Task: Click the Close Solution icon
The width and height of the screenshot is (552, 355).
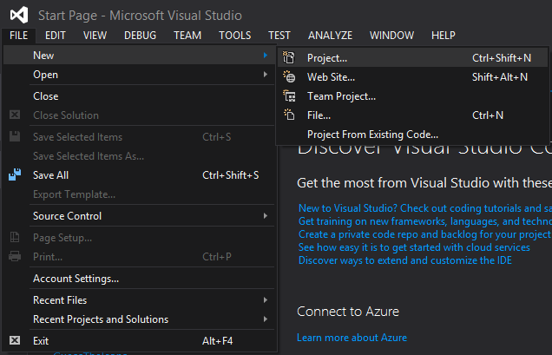Action: (15, 115)
